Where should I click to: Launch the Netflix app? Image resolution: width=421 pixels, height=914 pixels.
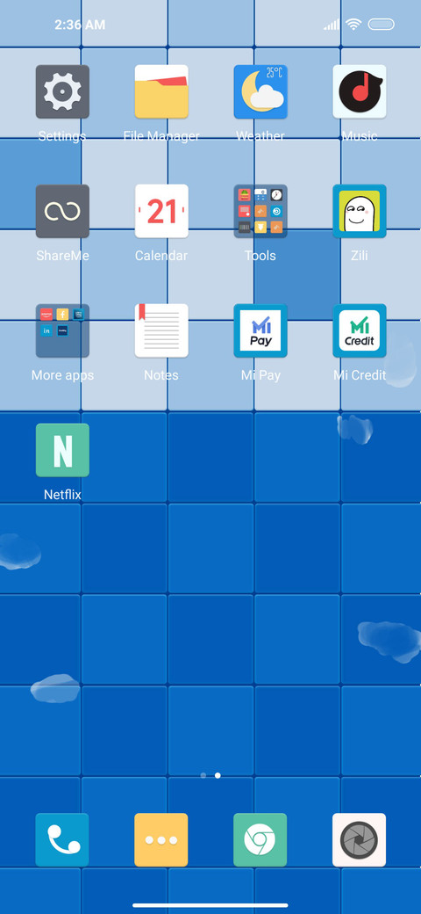pyautogui.click(x=62, y=450)
